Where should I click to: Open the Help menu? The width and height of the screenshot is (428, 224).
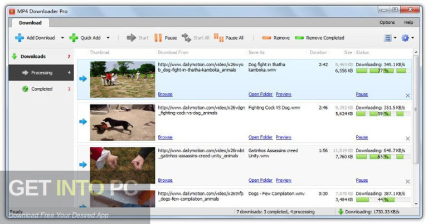408,22
